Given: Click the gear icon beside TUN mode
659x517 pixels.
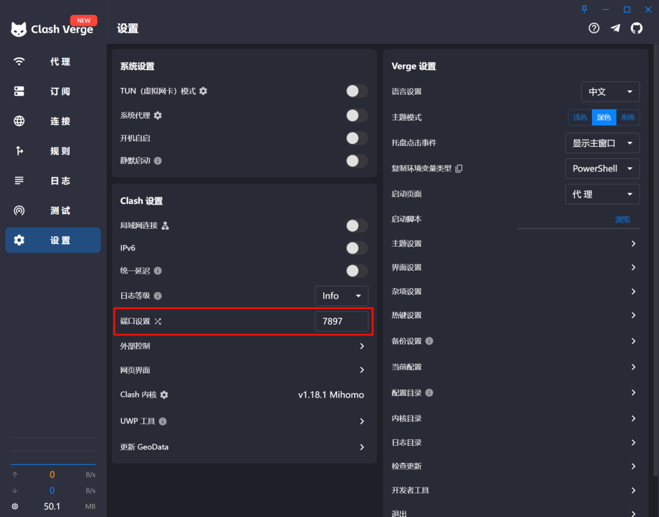Looking at the screenshot, I should (203, 91).
